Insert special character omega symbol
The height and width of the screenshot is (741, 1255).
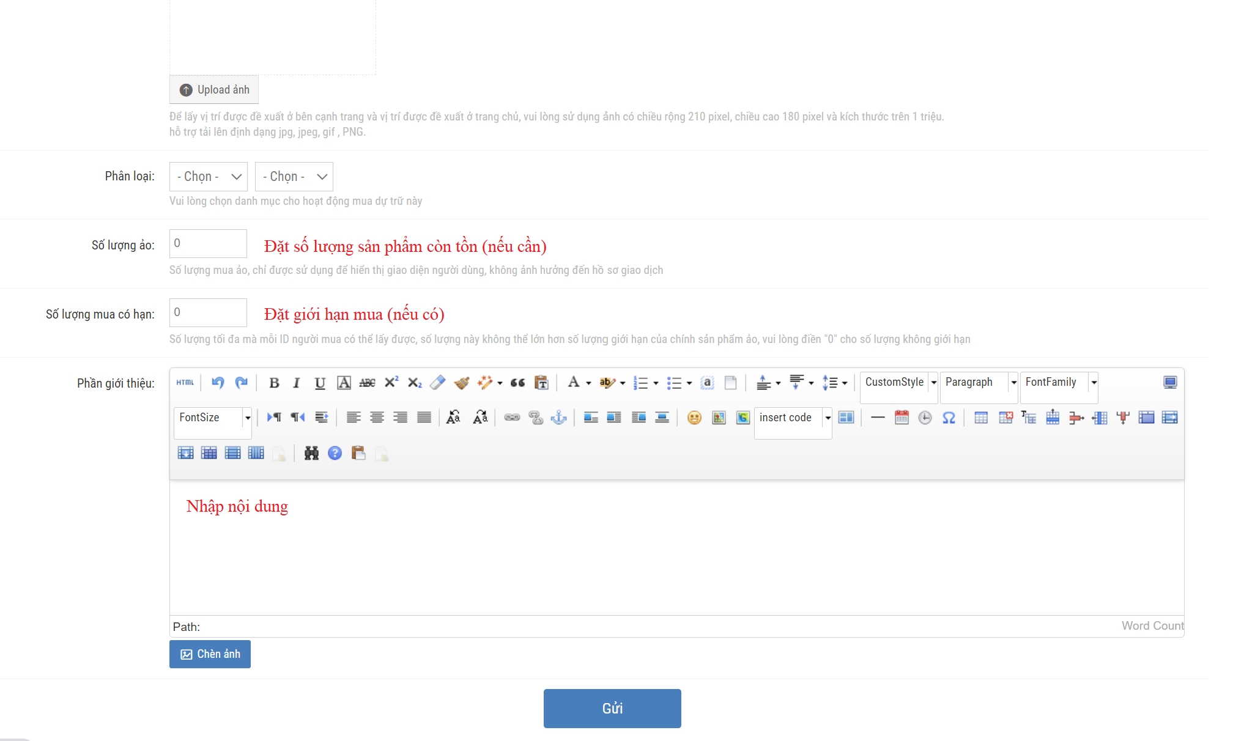[x=949, y=418]
